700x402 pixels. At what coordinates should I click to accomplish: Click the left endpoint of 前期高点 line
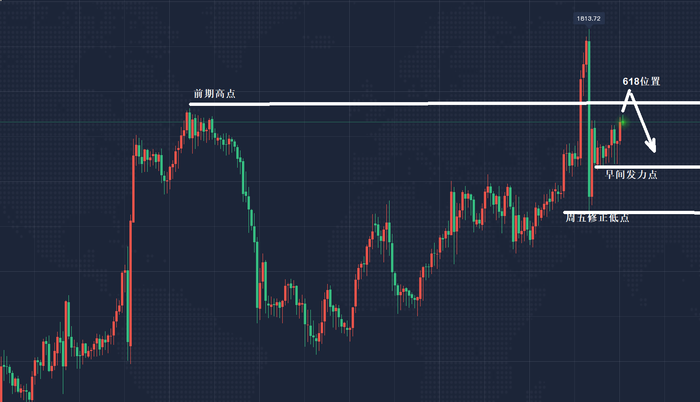point(190,104)
